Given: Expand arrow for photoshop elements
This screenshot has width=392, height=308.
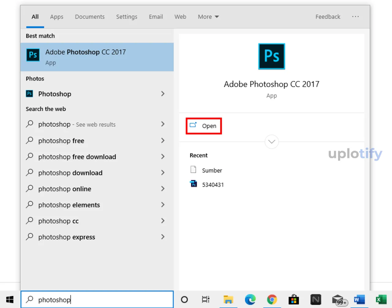Looking at the screenshot, I should coord(163,205).
